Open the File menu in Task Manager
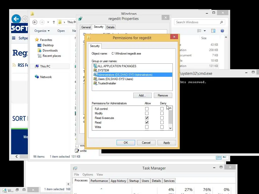Image resolution: width=259 pixels, height=194 pixels. pyautogui.click(x=77, y=175)
